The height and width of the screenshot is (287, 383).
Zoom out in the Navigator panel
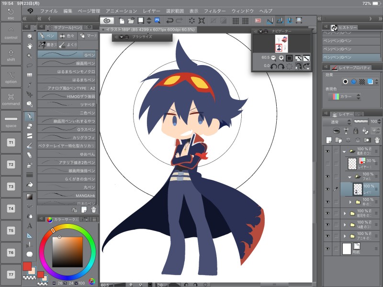coord(273,58)
